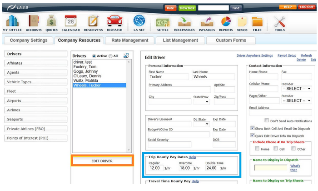Open the Quotes money bag icon
The width and height of the screenshot is (318, 191).
tap(52, 22)
